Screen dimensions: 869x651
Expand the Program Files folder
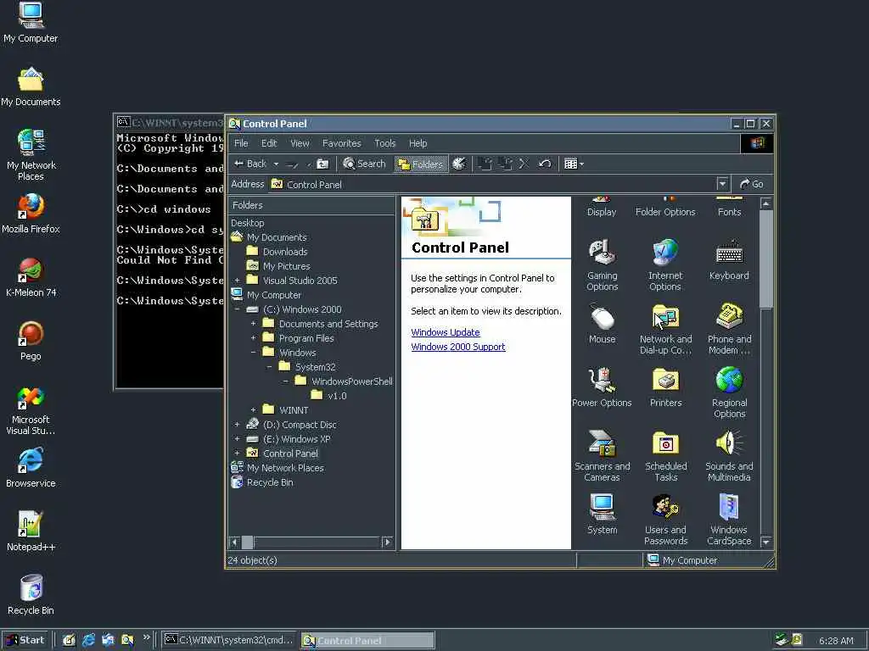tap(253, 338)
